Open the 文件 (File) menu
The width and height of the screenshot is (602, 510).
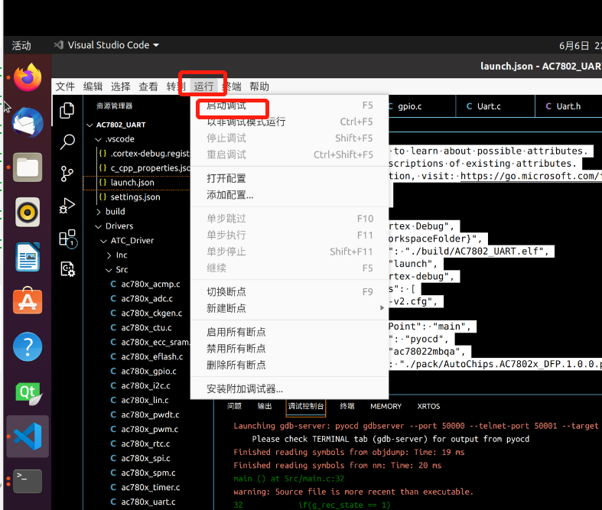[x=65, y=86]
